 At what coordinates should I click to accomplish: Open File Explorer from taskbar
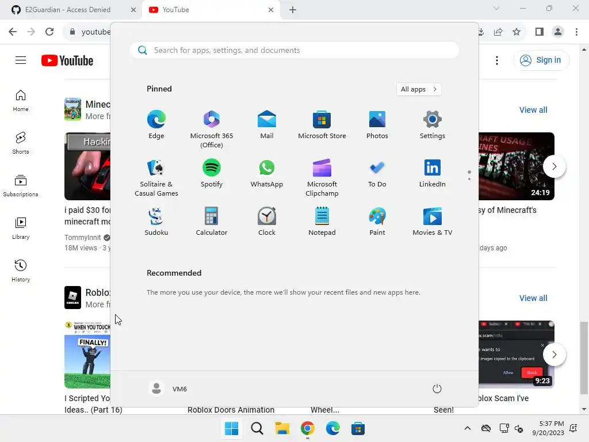pyautogui.click(x=282, y=428)
